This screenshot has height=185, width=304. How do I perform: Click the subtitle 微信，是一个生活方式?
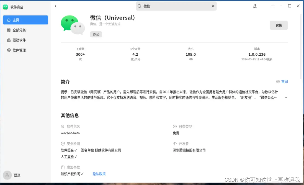[105, 24]
